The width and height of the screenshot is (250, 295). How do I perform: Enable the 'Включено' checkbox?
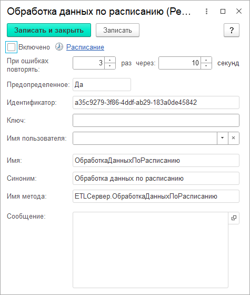[x=11, y=47]
